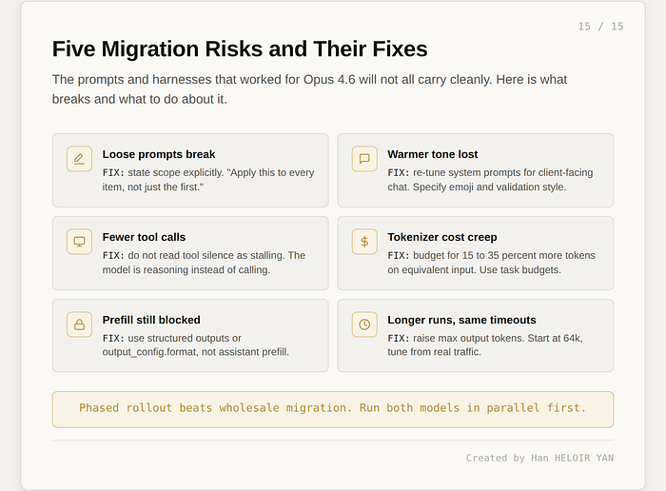Click the Created by Han HELOIR YAN credit
Screen dimensions: 666x491
539,458
